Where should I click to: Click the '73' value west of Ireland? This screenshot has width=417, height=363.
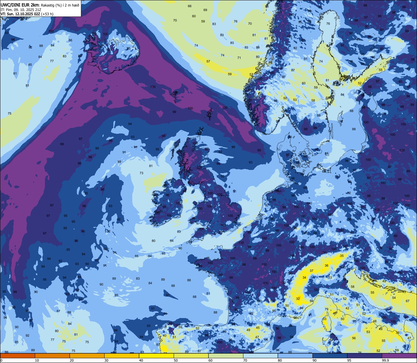point(141,173)
